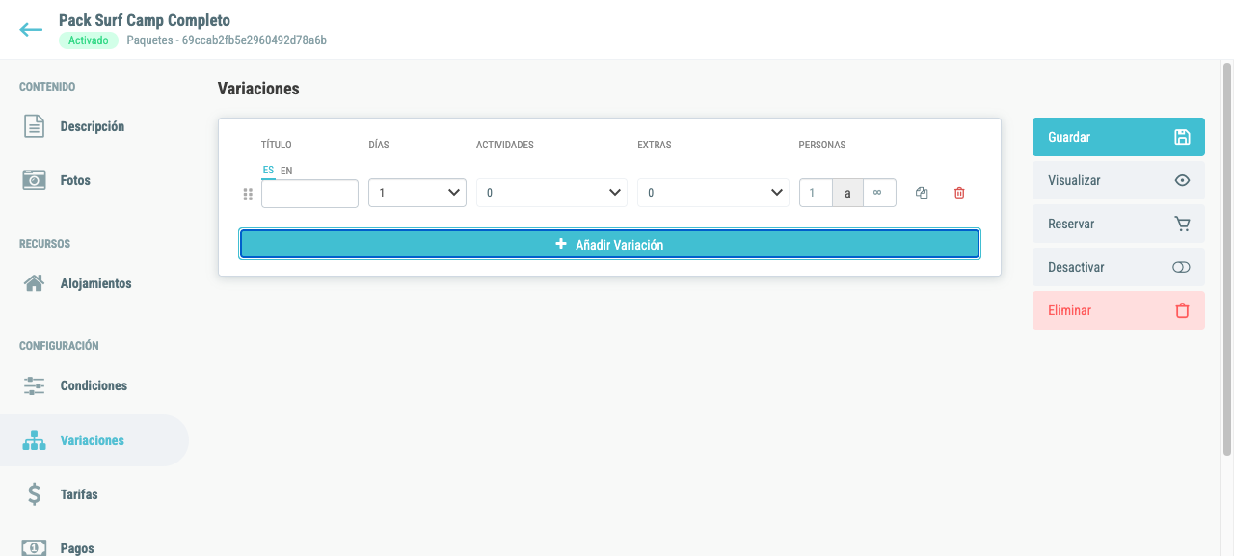The width and height of the screenshot is (1234, 556).
Task: Open the Extras dropdown
Action: tap(713, 193)
